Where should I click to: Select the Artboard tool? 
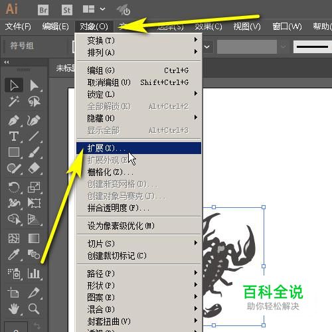coord(14,293)
